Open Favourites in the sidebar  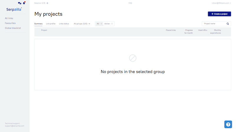pos(10,23)
